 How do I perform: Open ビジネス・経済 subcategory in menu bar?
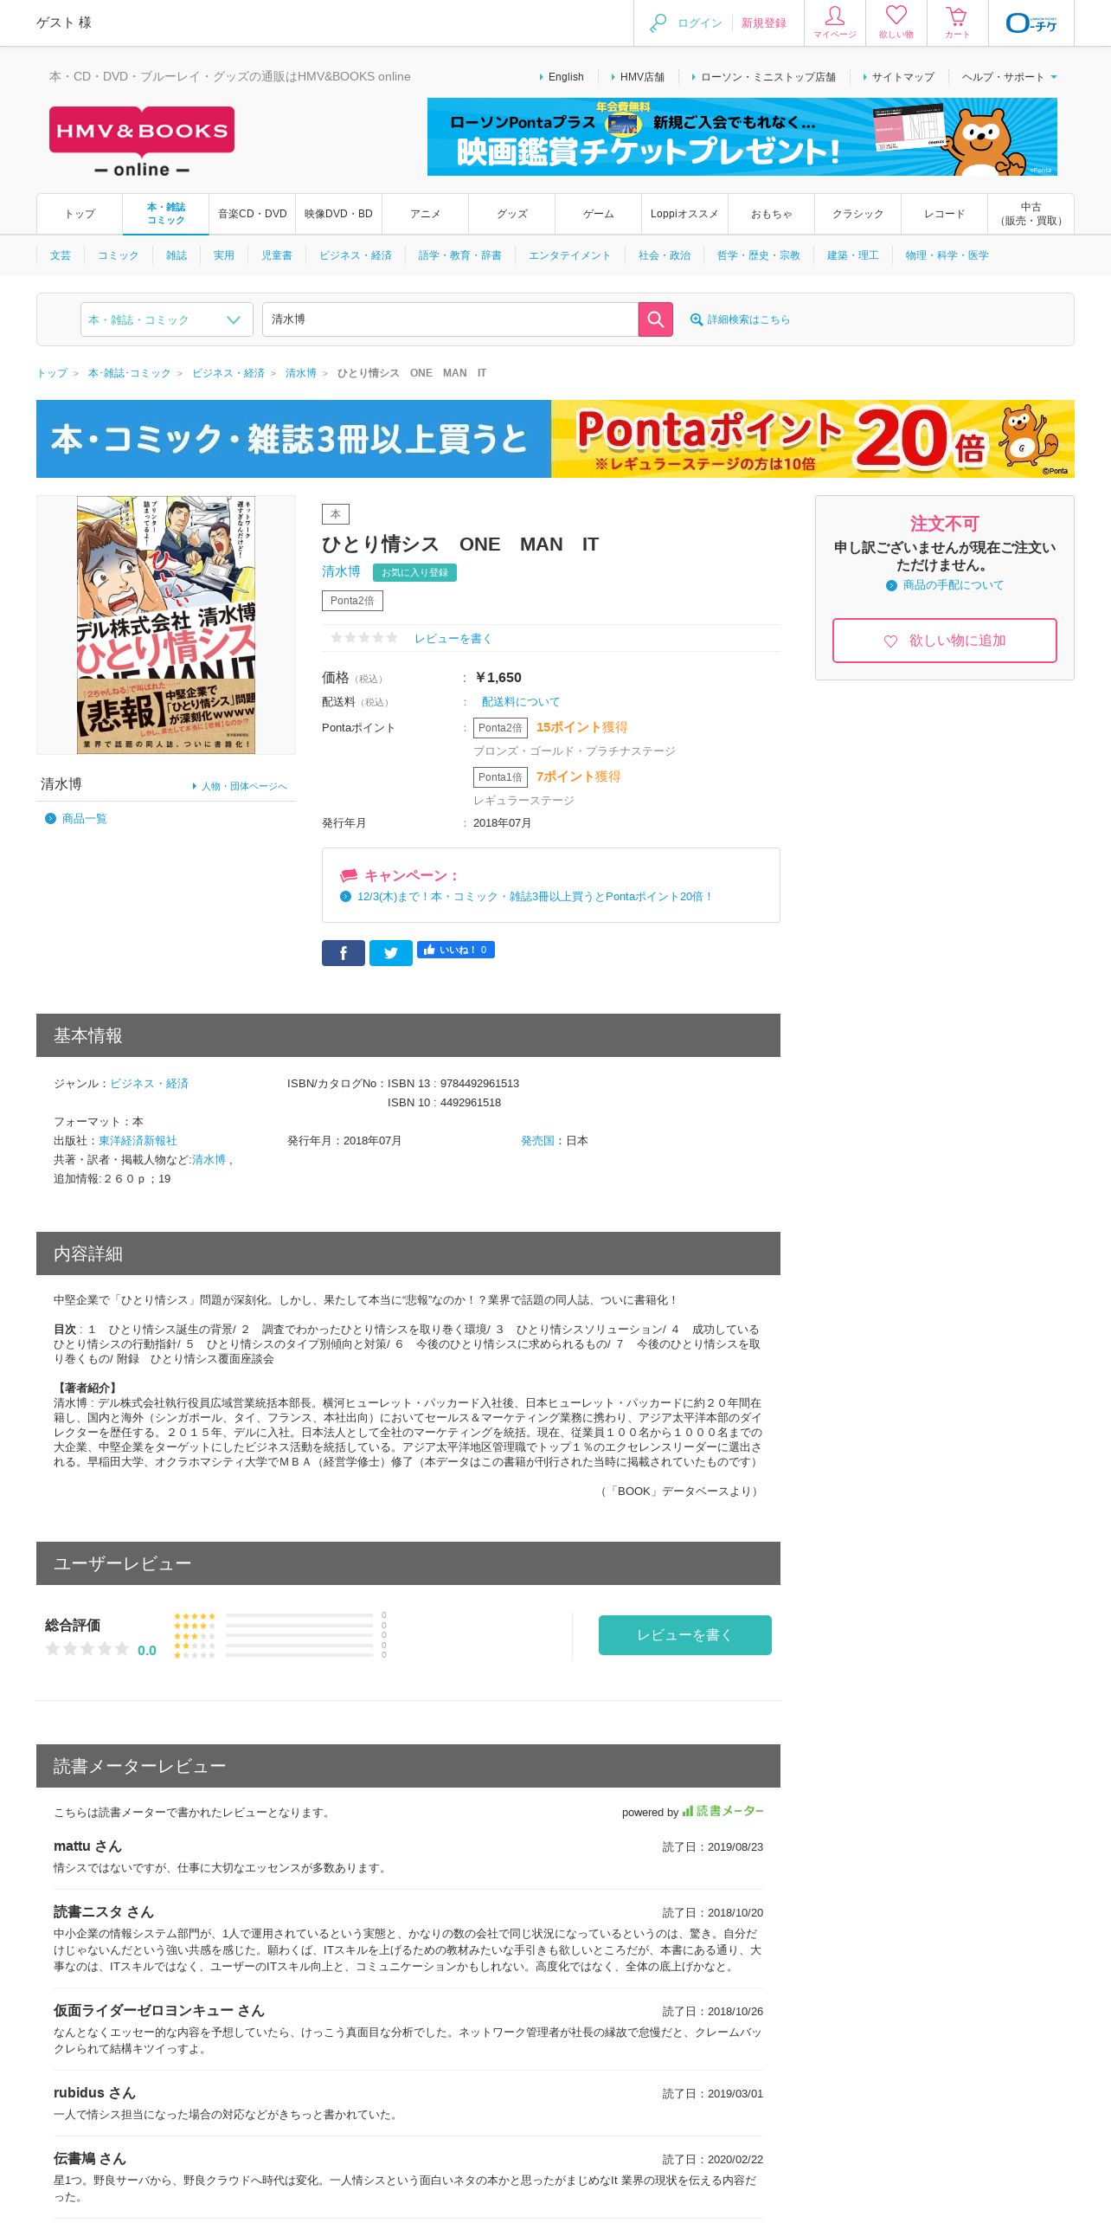coord(356,255)
